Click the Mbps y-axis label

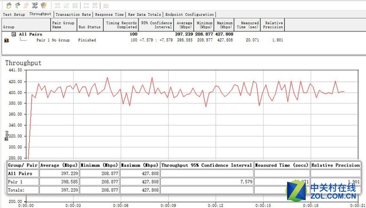point(6,135)
